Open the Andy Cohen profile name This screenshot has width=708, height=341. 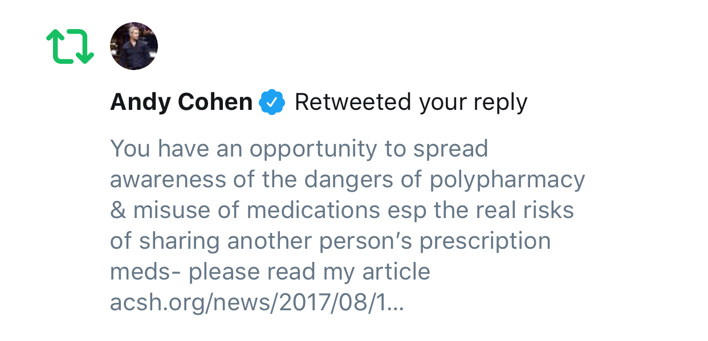click(x=181, y=102)
